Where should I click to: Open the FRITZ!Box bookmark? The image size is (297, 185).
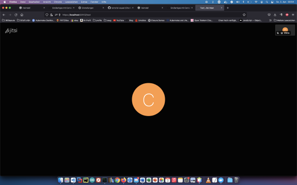pyautogui.click(x=63, y=20)
